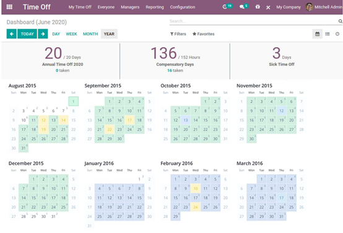Click August 31 2015 day cell
This screenshot has height=233, width=343.
24,148
